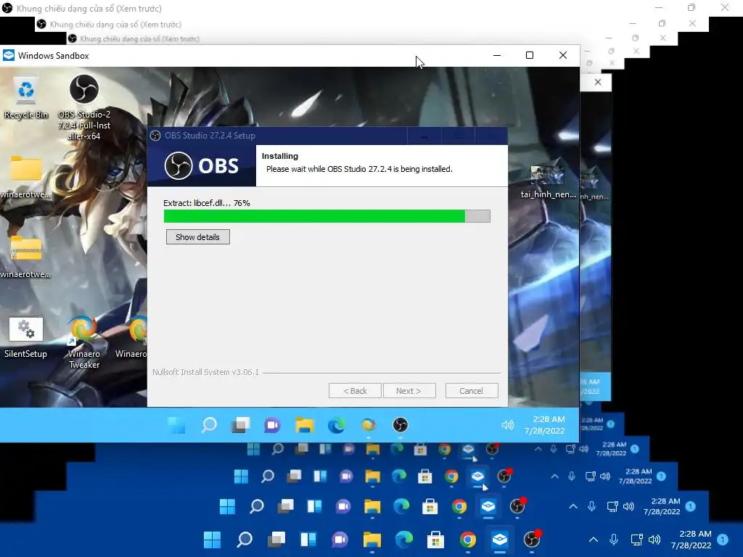Open Search in the Sandbox taskbar

209,425
